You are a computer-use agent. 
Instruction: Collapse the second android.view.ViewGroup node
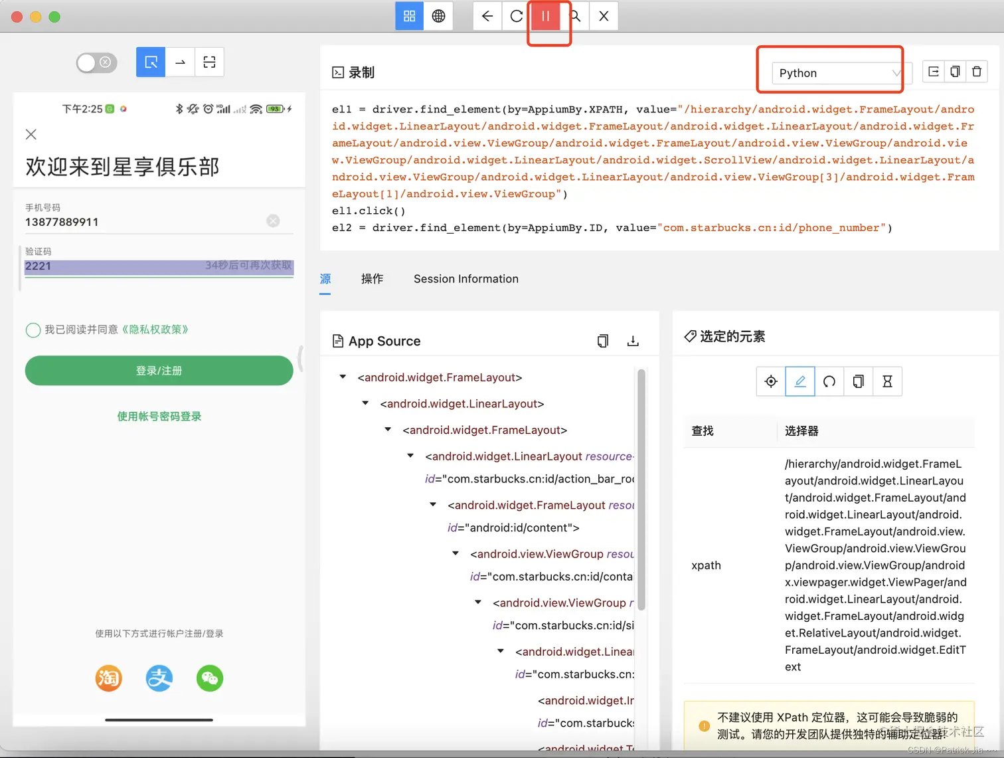[x=478, y=603]
